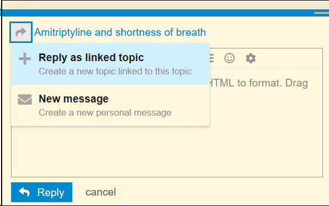329x206 pixels.
Task: Click the plus icon beside Reply as linked topic
Action: [25, 58]
